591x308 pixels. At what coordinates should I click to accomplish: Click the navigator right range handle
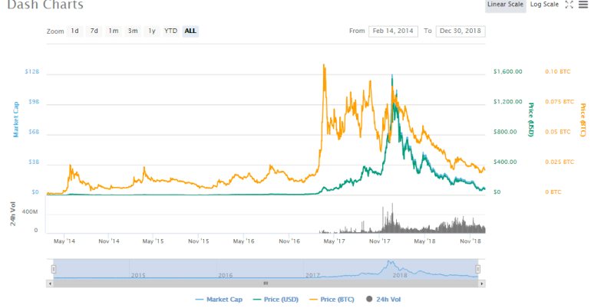click(478, 269)
